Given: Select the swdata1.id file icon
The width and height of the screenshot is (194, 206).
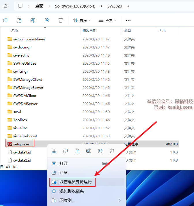Looking at the screenshot, I should pyautogui.click(x=10, y=152).
